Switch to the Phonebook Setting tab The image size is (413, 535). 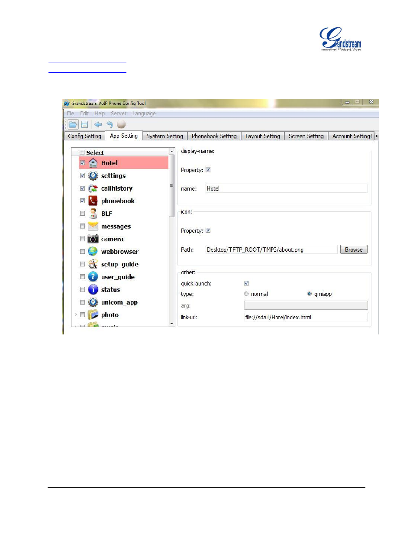(x=214, y=136)
